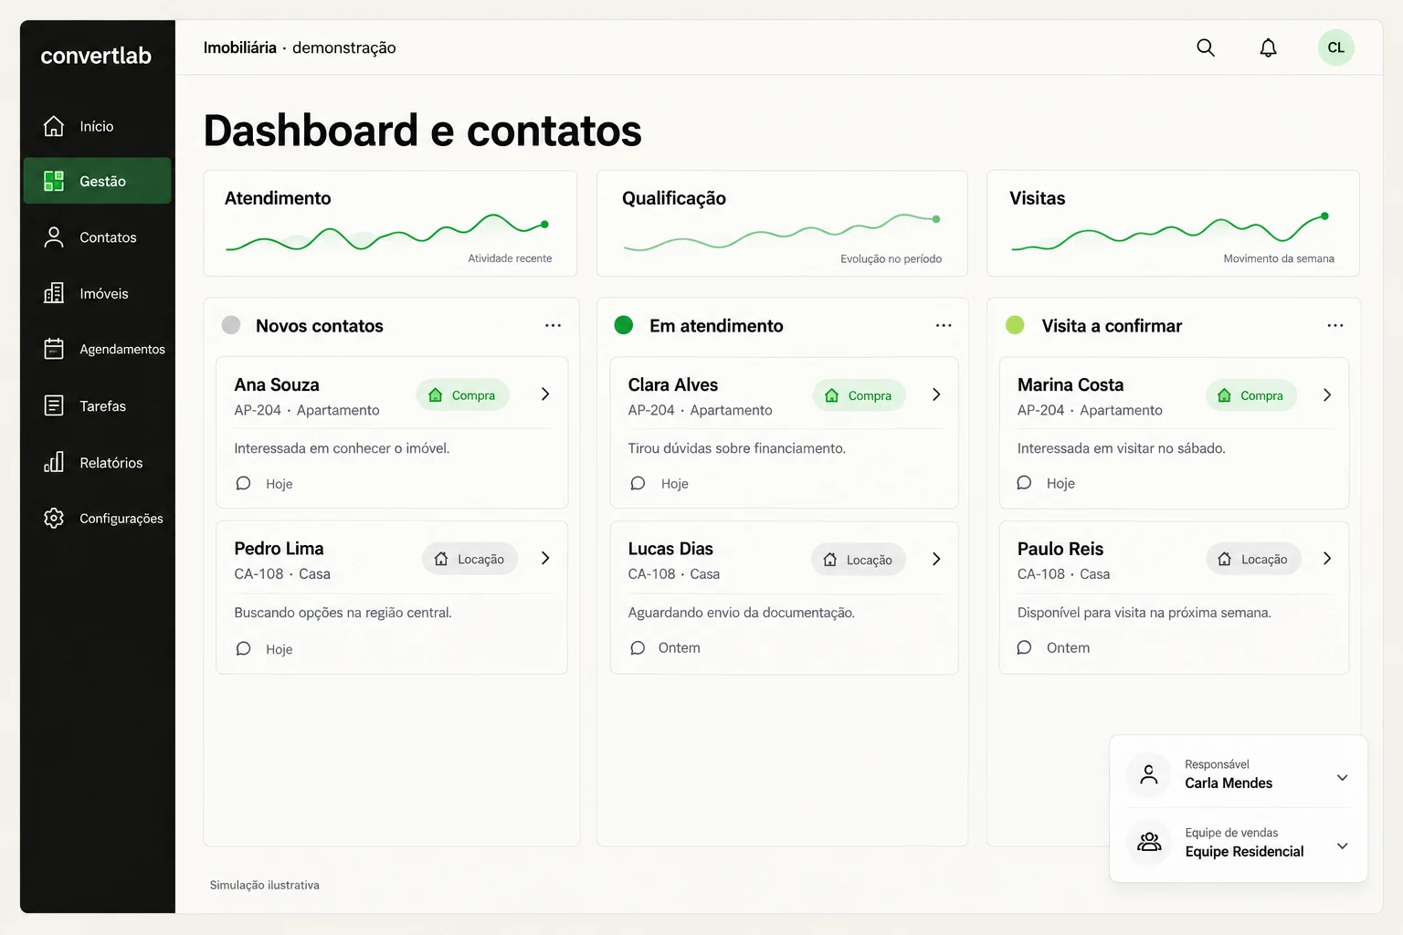Screen dimensions: 1403x935
Task: Click note 'Tirou dúvidas sobre financiamento.'
Action: click(x=736, y=448)
